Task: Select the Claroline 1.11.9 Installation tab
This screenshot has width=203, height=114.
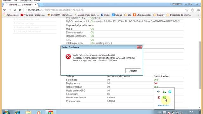Action: (x=20, y=5)
